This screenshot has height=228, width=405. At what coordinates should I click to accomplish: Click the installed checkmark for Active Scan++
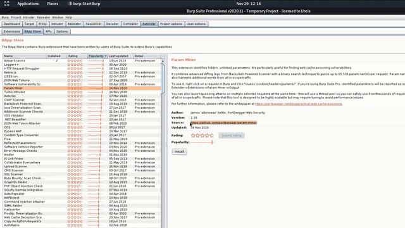56,61
